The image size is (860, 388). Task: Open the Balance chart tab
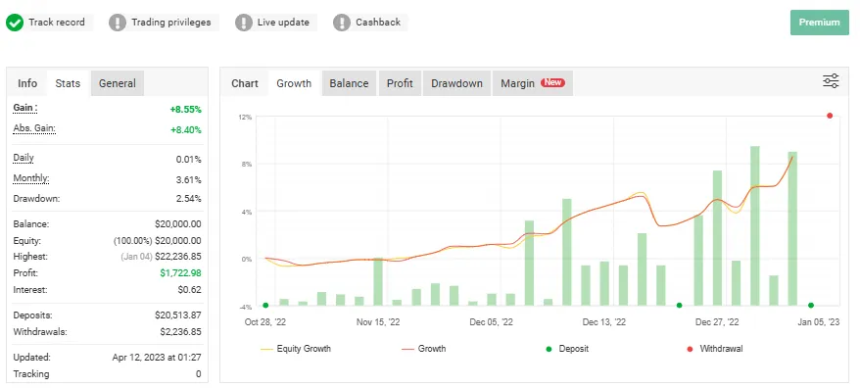click(x=349, y=83)
